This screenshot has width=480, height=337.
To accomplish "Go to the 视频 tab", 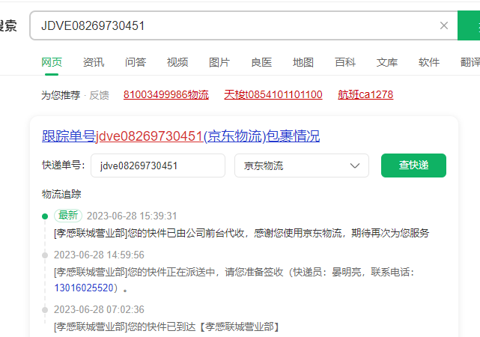I will 177,62.
